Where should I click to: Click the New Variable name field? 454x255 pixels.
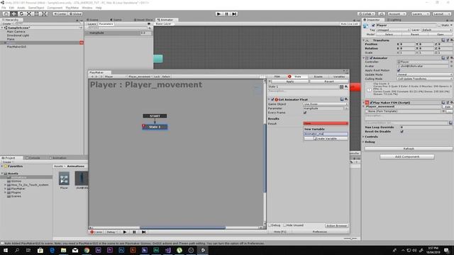point(326,134)
